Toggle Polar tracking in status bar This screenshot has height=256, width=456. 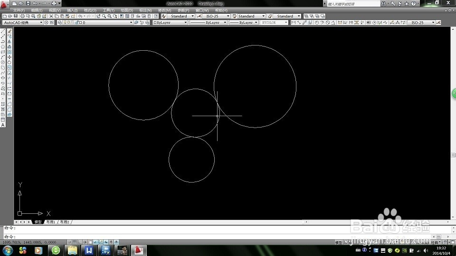pyautogui.click(x=85, y=242)
